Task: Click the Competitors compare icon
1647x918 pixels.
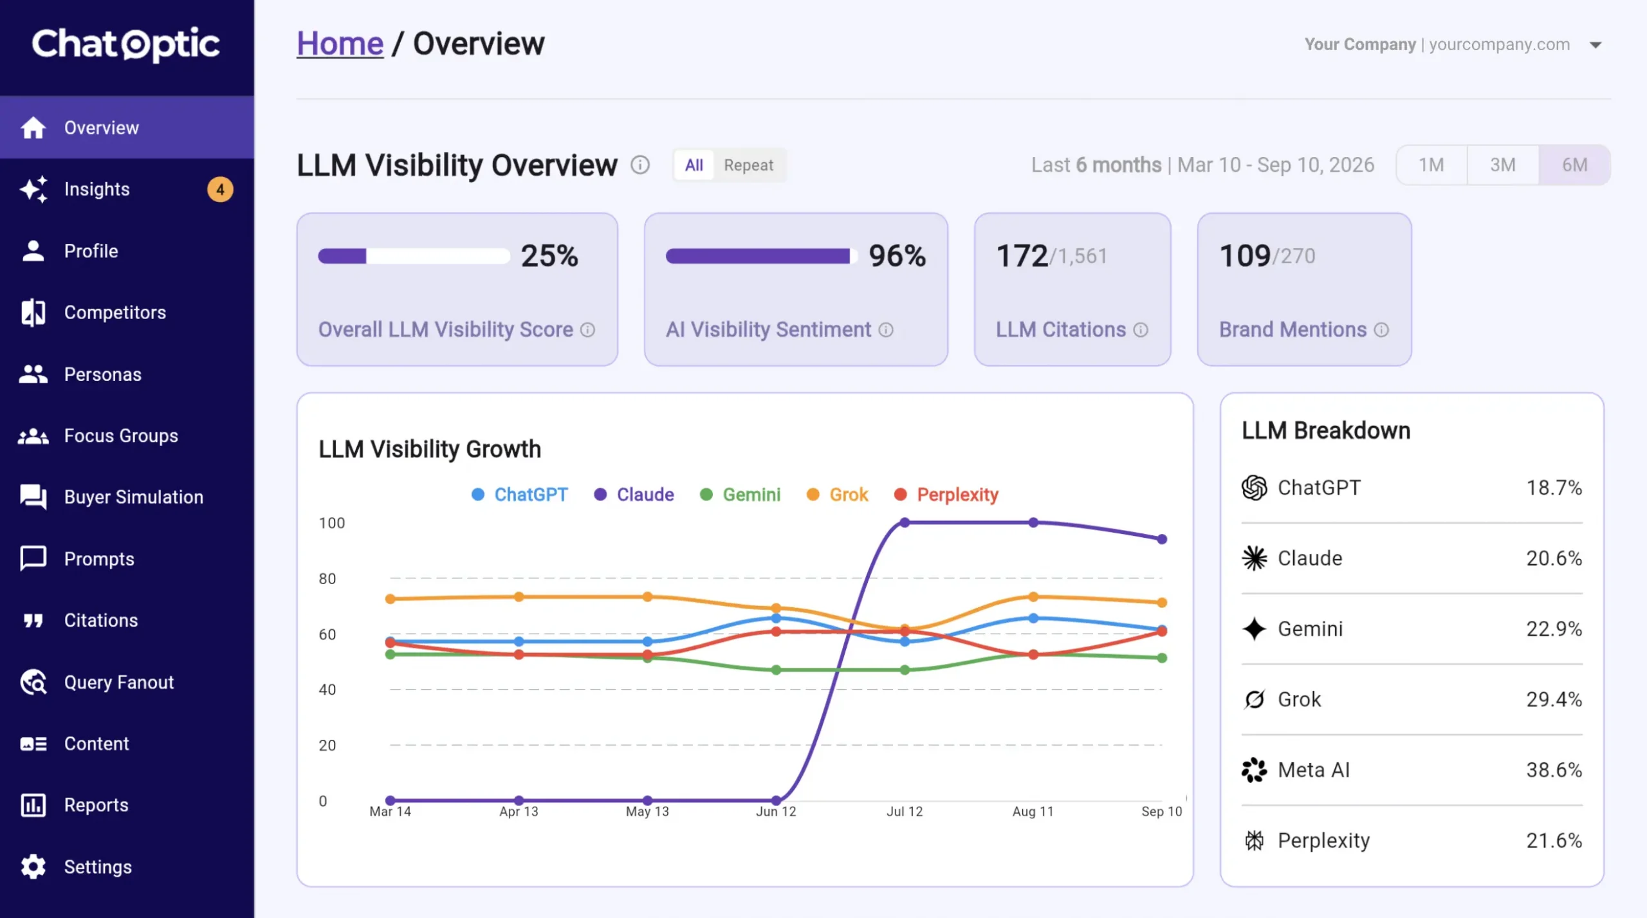Action: tap(33, 313)
